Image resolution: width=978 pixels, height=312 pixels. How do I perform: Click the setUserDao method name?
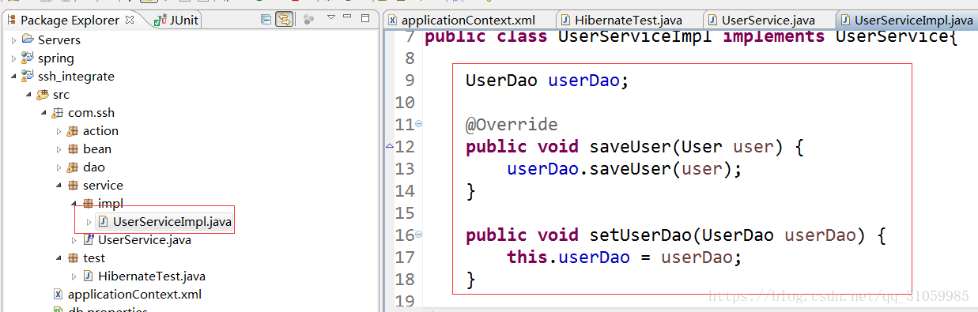(641, 235)
